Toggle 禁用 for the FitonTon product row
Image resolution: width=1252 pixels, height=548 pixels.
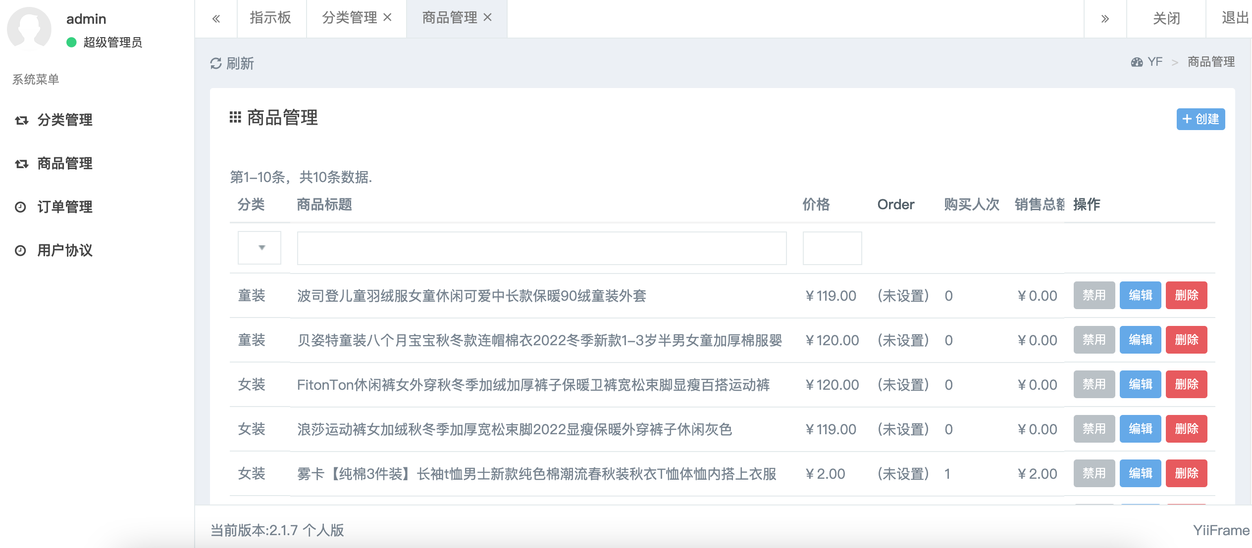click(x=1094, y=384)
